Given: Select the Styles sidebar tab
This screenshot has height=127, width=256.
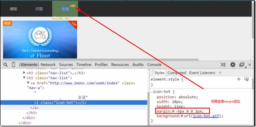Looking at the screenshot, I should coord(159,73).
